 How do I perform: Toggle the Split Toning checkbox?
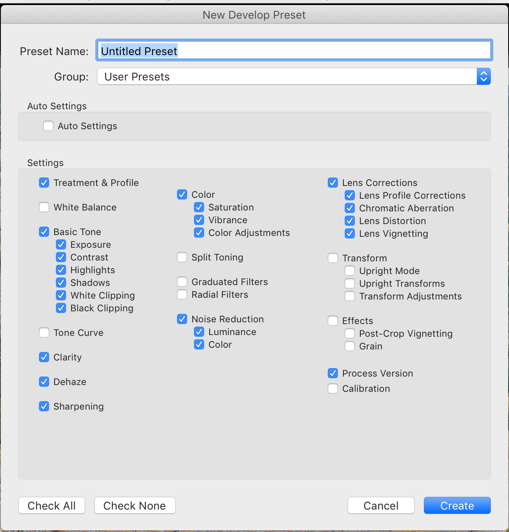click(182, 257)
